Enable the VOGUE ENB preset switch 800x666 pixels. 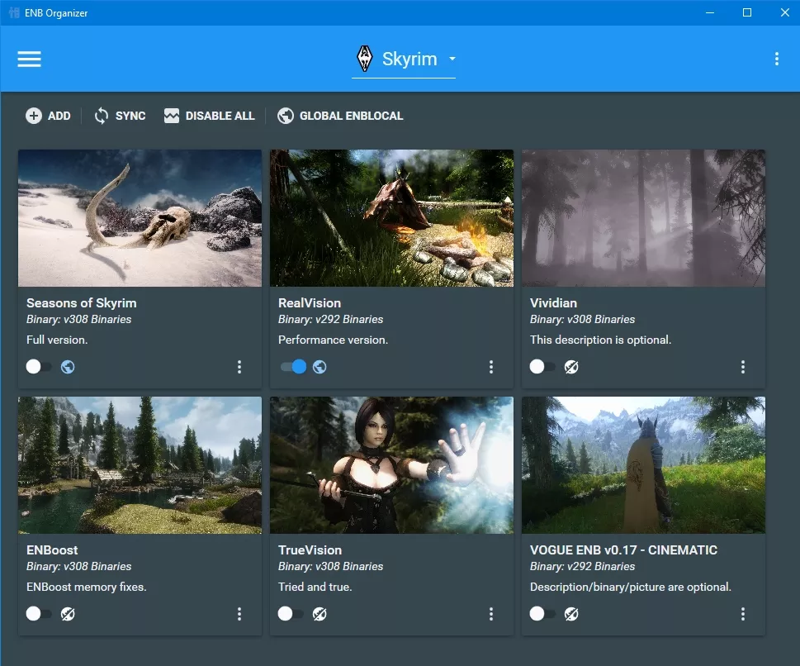click(x=542, y=614)
